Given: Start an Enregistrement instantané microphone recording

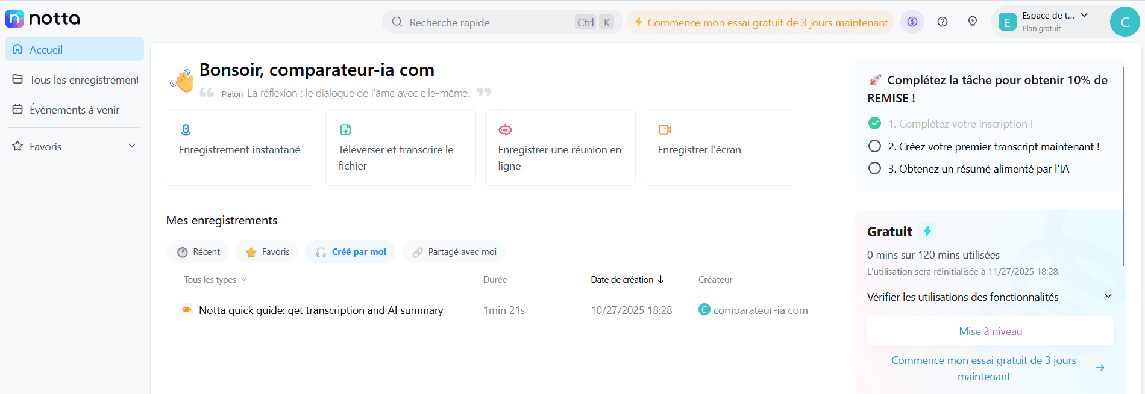Looking at the screenshot, I should coord(240,147).
